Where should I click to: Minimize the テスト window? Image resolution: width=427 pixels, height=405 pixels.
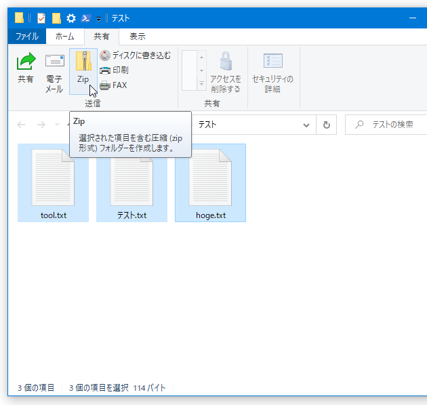[413, 18]
